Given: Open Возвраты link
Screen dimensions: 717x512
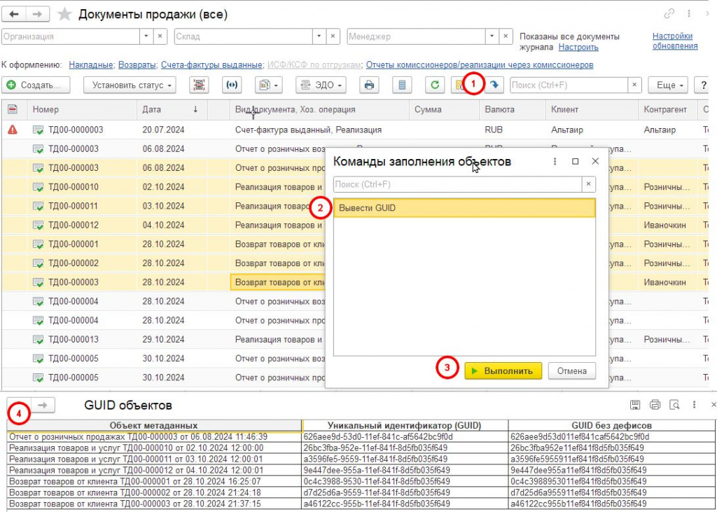Looking at the screenshot, I should [x=137, y=65].
